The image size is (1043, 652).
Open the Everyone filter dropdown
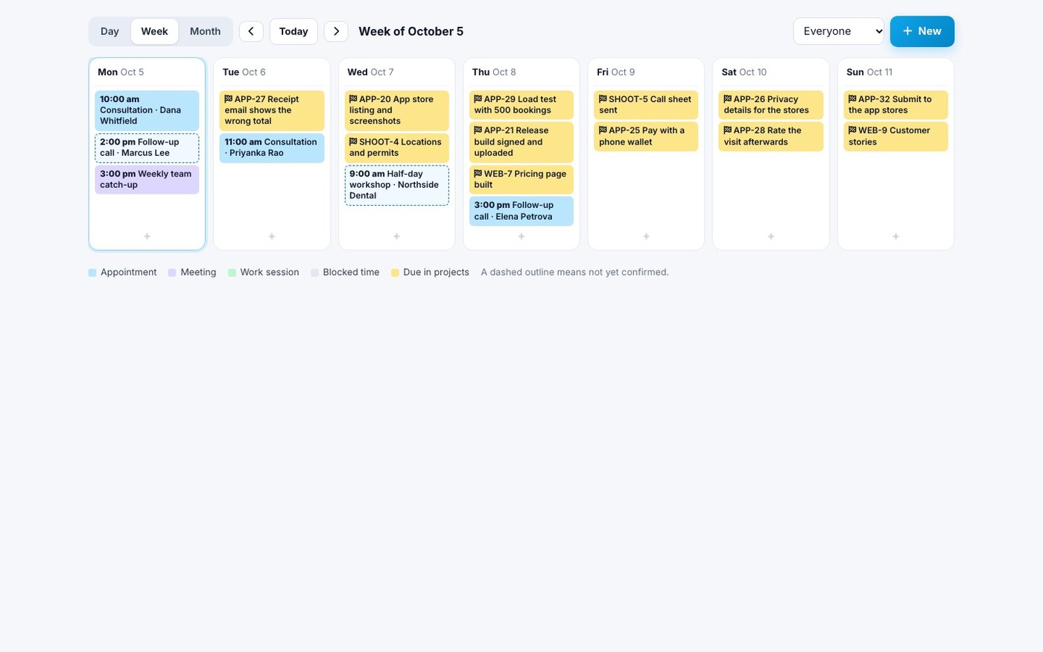click(x=839, y=31)
